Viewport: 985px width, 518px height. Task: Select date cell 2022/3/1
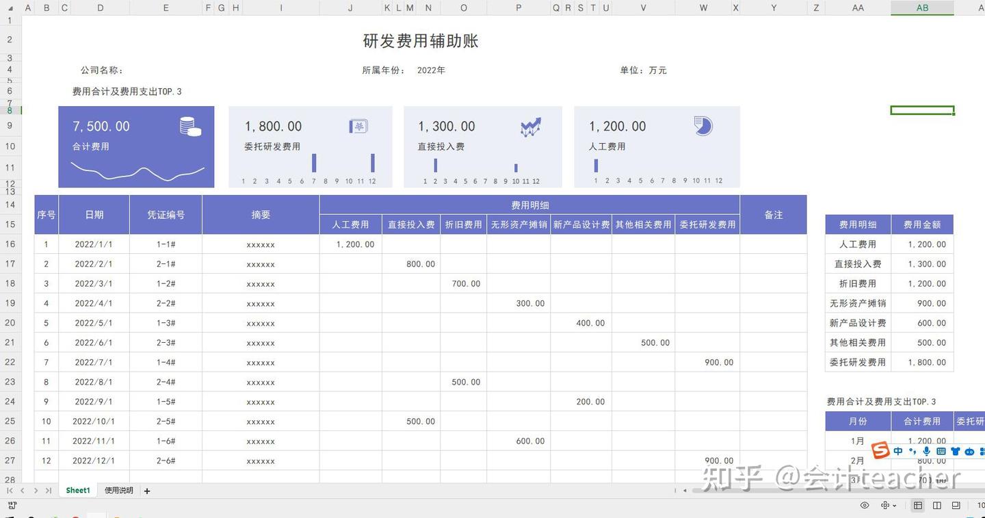pyautogui.click(x=94, y=284)
